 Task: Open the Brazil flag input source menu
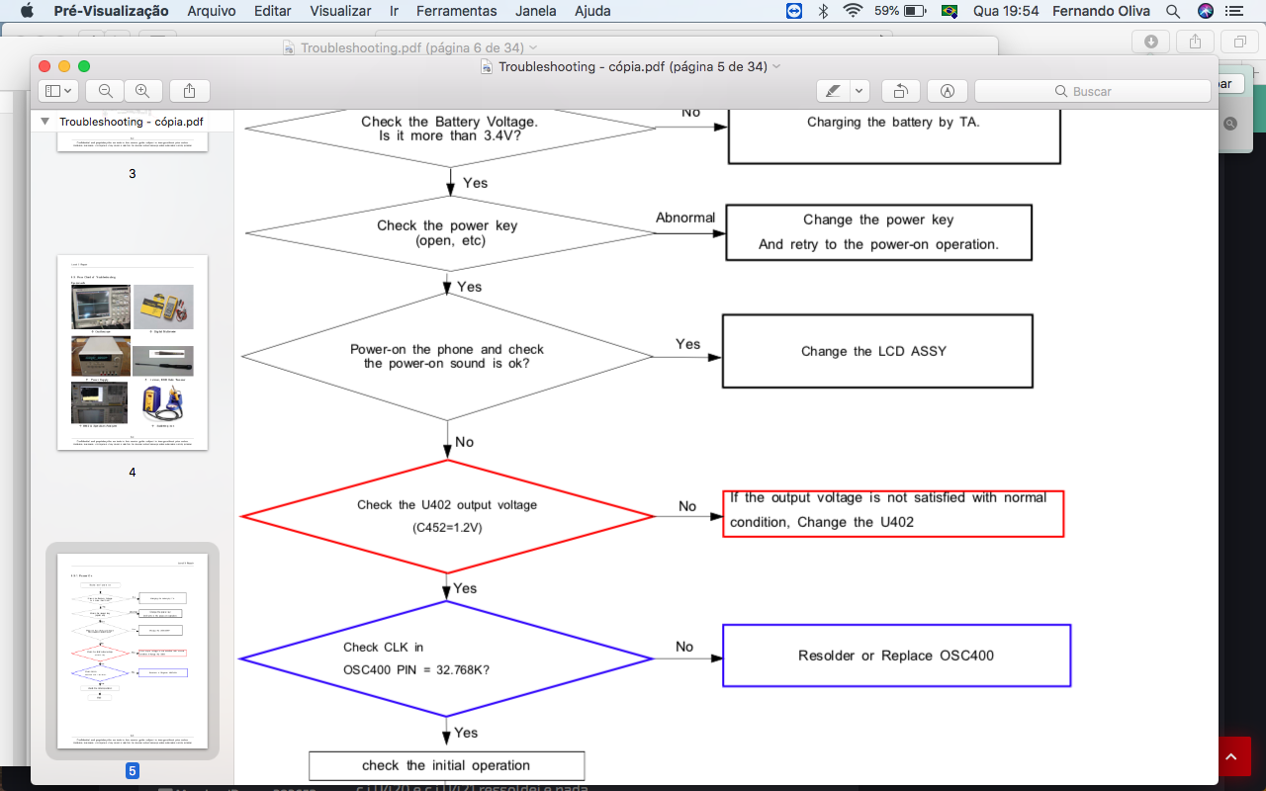(949, 11)
